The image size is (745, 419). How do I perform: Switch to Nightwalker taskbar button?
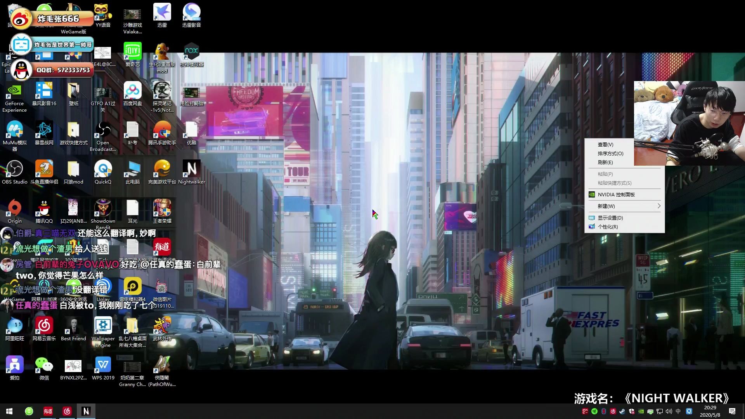click(86, 411)
